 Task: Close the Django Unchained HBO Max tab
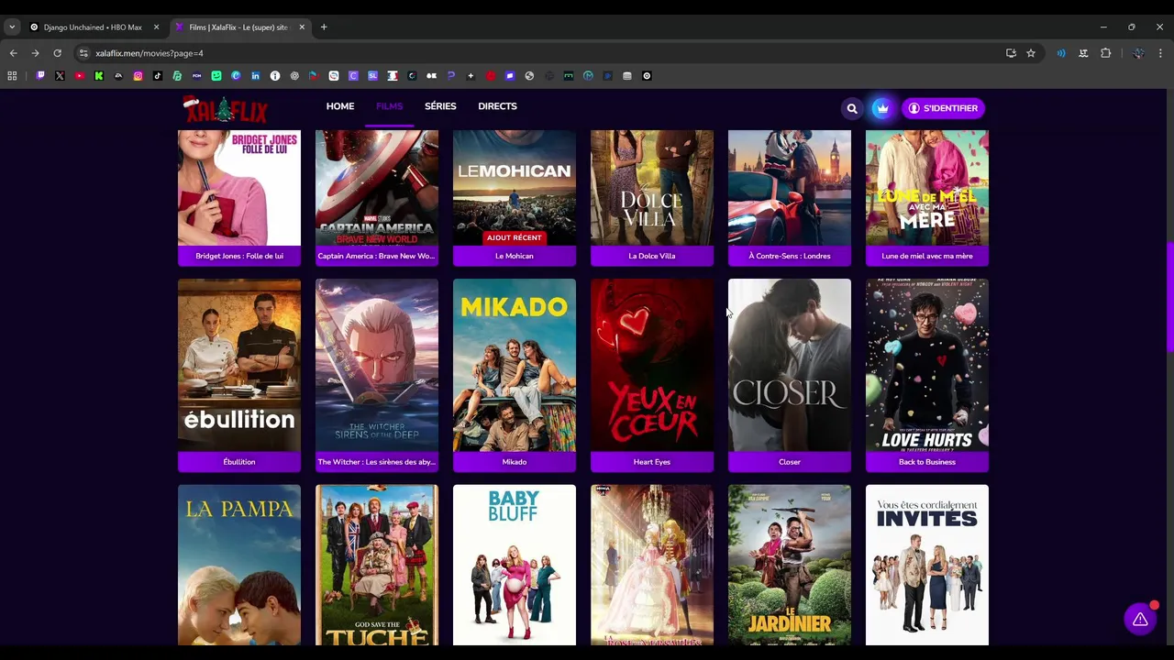pos(156,27)
